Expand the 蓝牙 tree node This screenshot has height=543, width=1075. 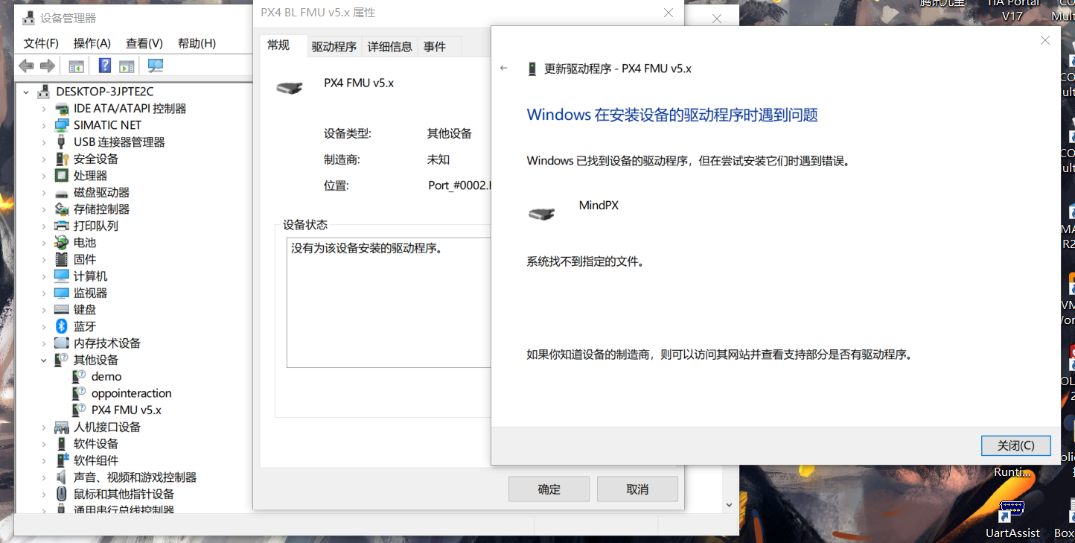point(44,326)
